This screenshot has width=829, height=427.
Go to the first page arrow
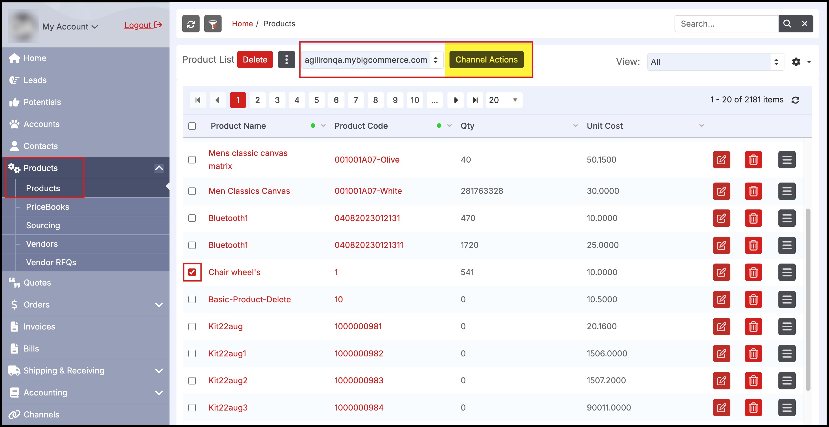click(x=198, y=100)
